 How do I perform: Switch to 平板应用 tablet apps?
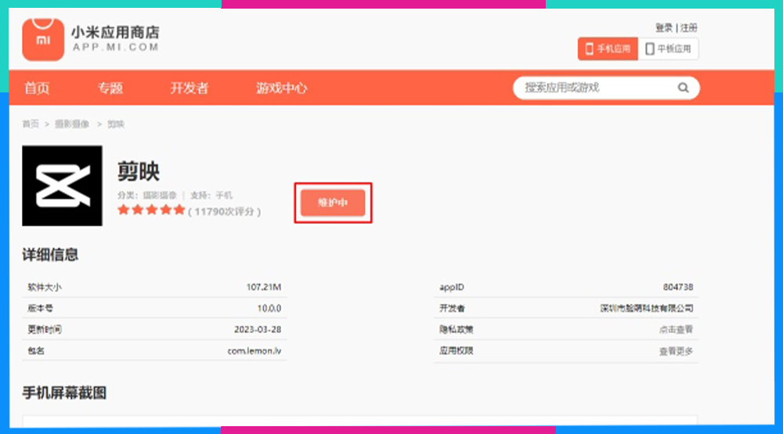(x=668, y=49)
